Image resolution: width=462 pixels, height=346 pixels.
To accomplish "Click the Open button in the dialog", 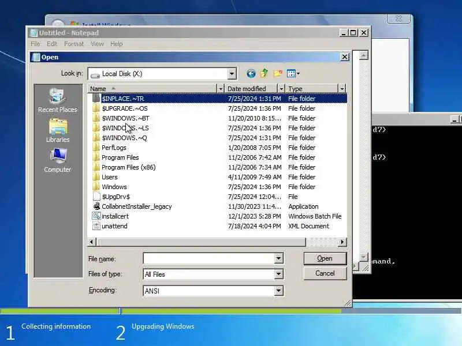I will [325, 258].
